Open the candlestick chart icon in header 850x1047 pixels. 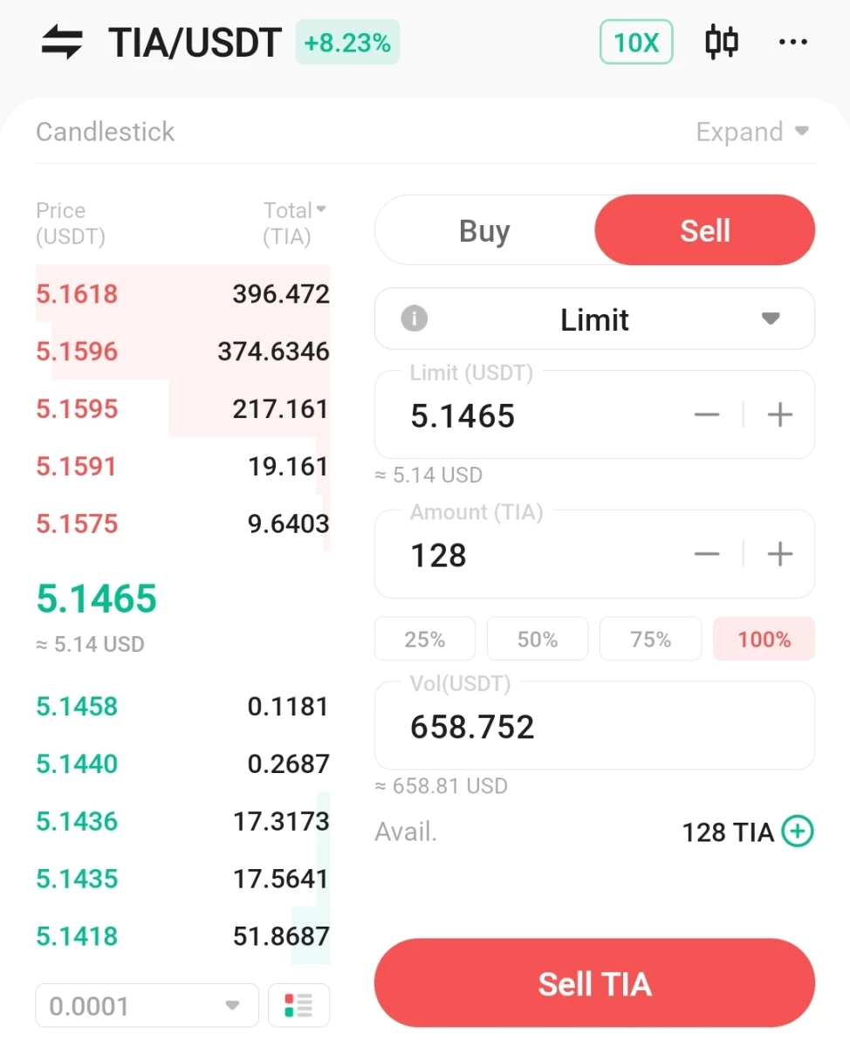coord(722,42)
